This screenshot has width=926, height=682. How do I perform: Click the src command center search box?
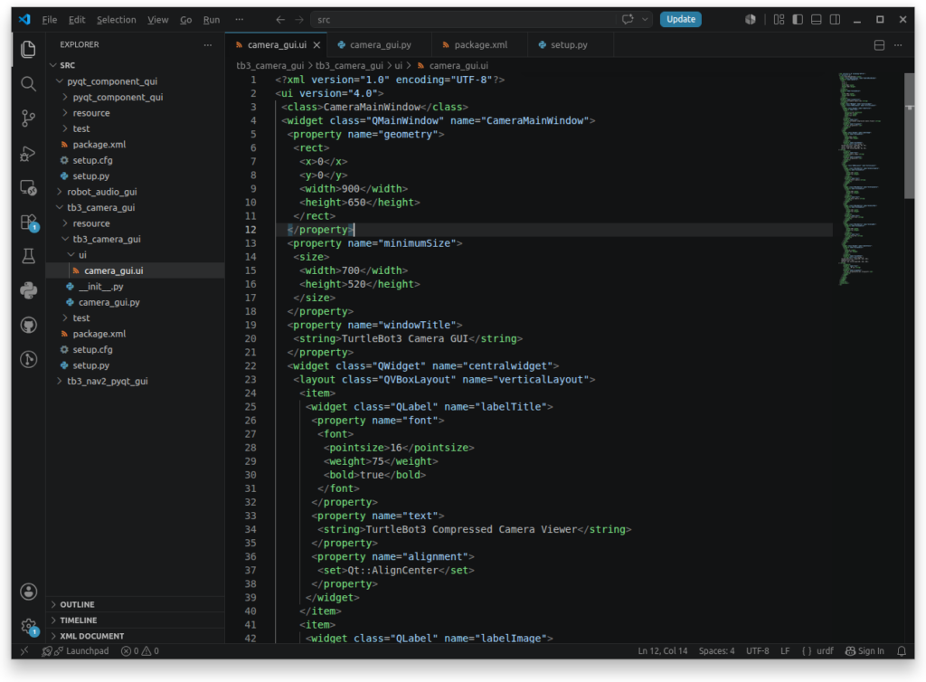(x=465, y=20)
